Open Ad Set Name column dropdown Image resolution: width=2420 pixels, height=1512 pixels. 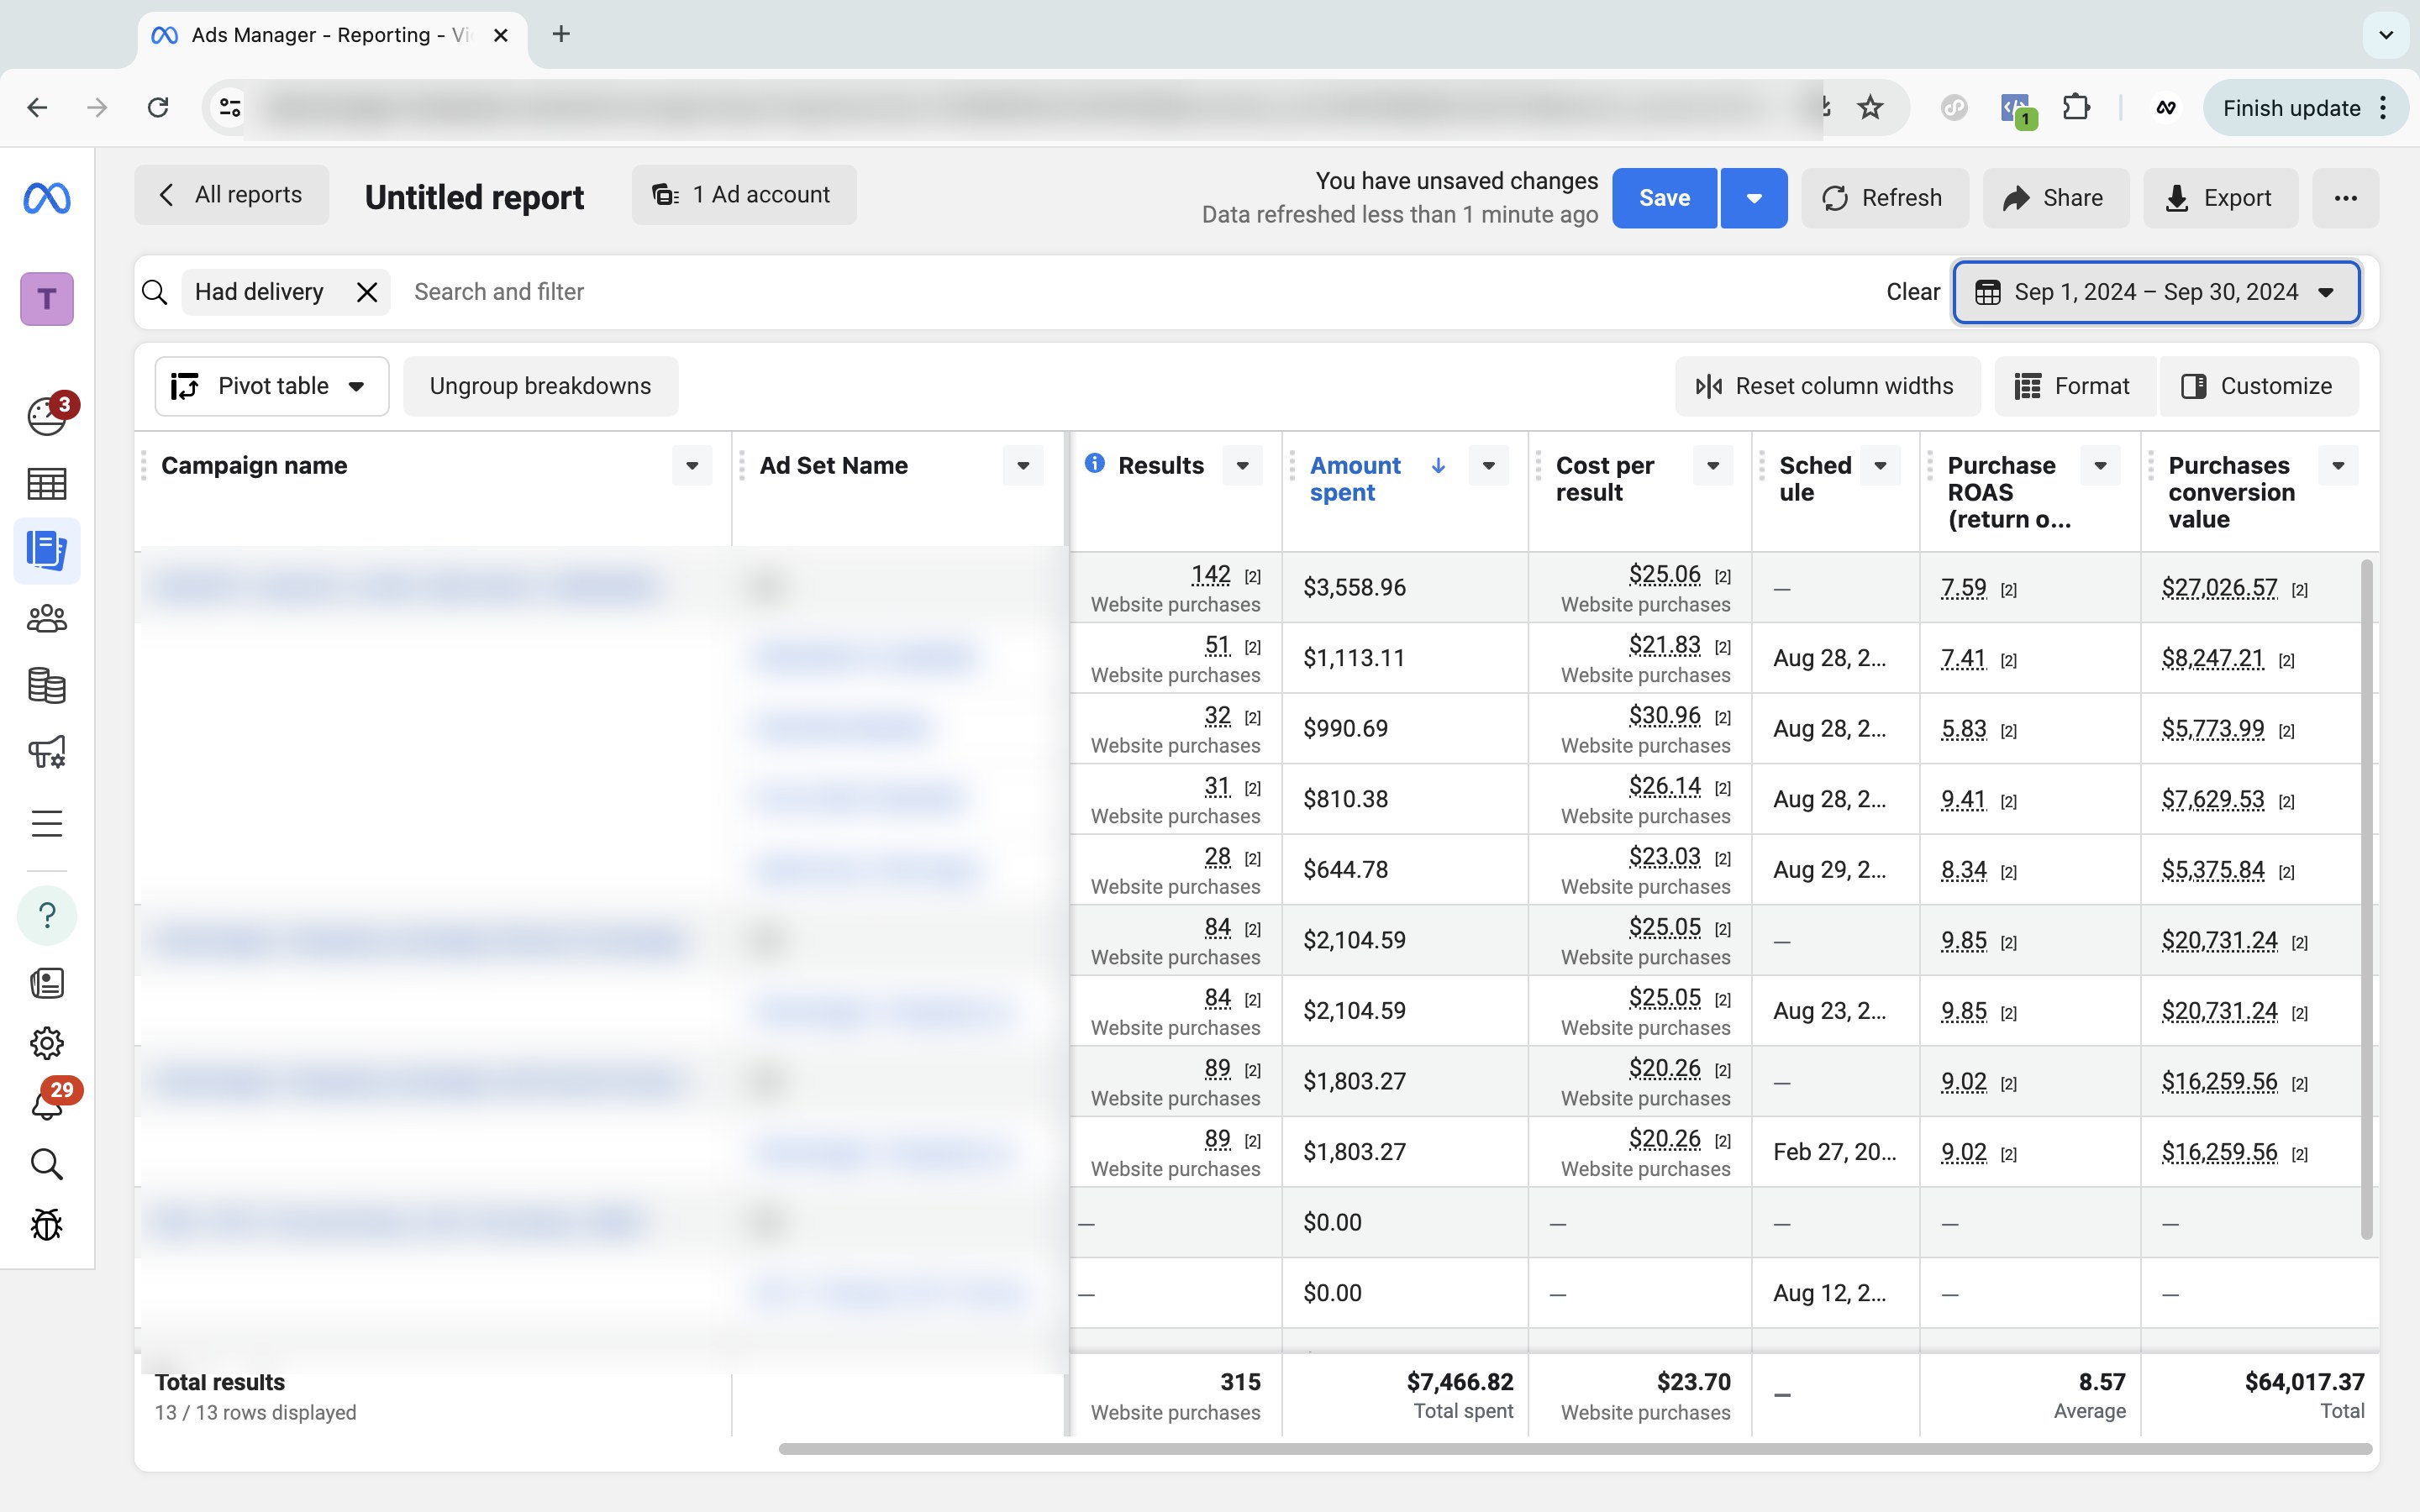(x=1023, y=466)
